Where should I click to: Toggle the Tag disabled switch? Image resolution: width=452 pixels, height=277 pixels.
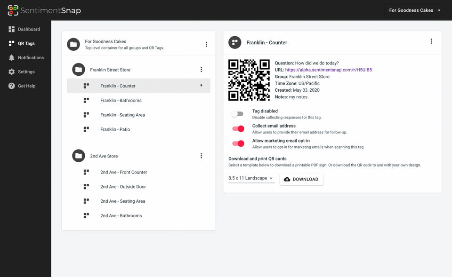[238, 114]
